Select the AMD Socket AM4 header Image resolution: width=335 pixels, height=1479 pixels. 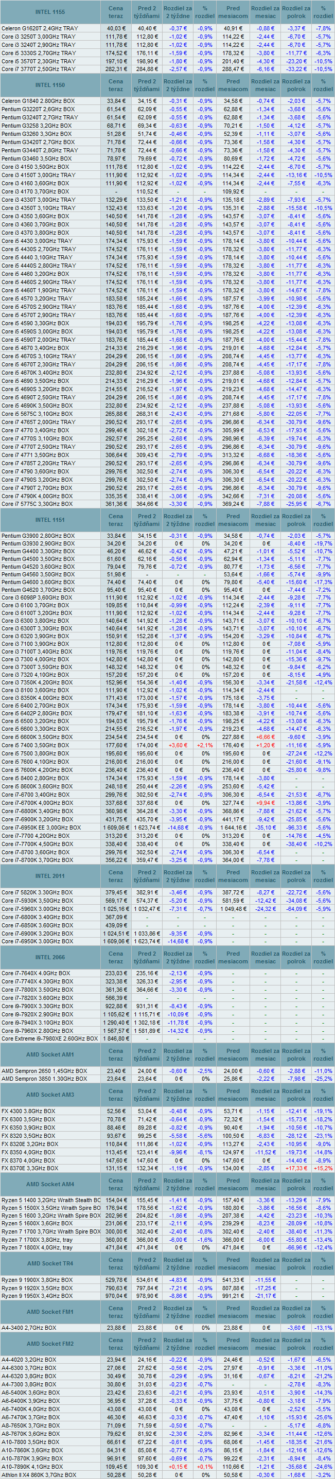pos(50,1184)
